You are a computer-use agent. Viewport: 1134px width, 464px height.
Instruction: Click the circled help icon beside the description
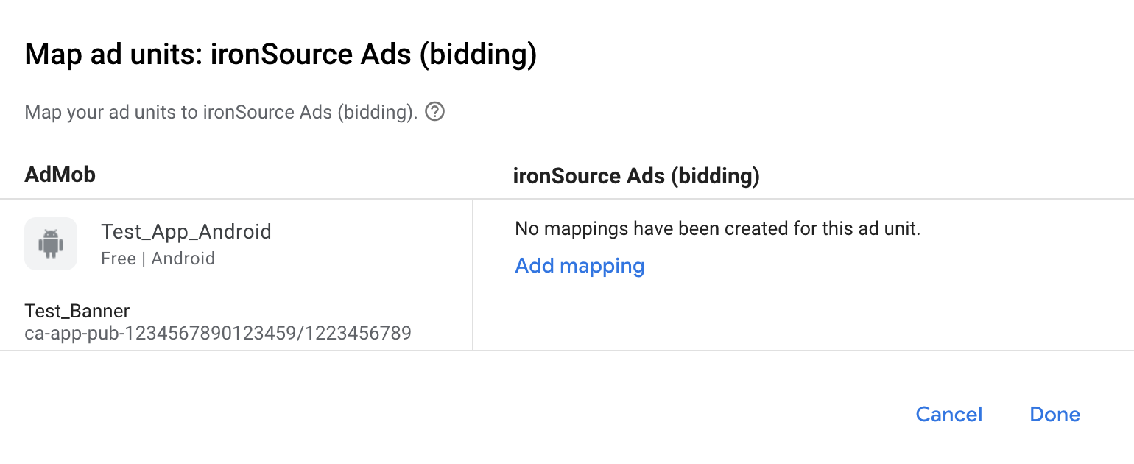[434, 112]
